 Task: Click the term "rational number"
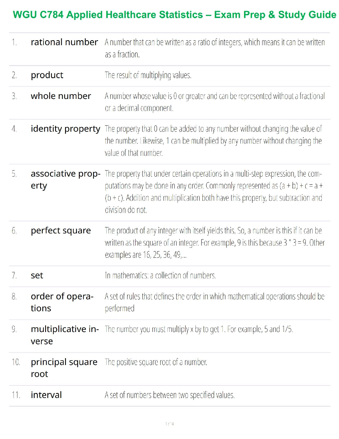(x=64, y=42)
